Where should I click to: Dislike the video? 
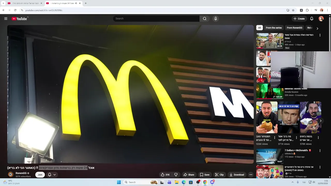click(x=176, y=175)
